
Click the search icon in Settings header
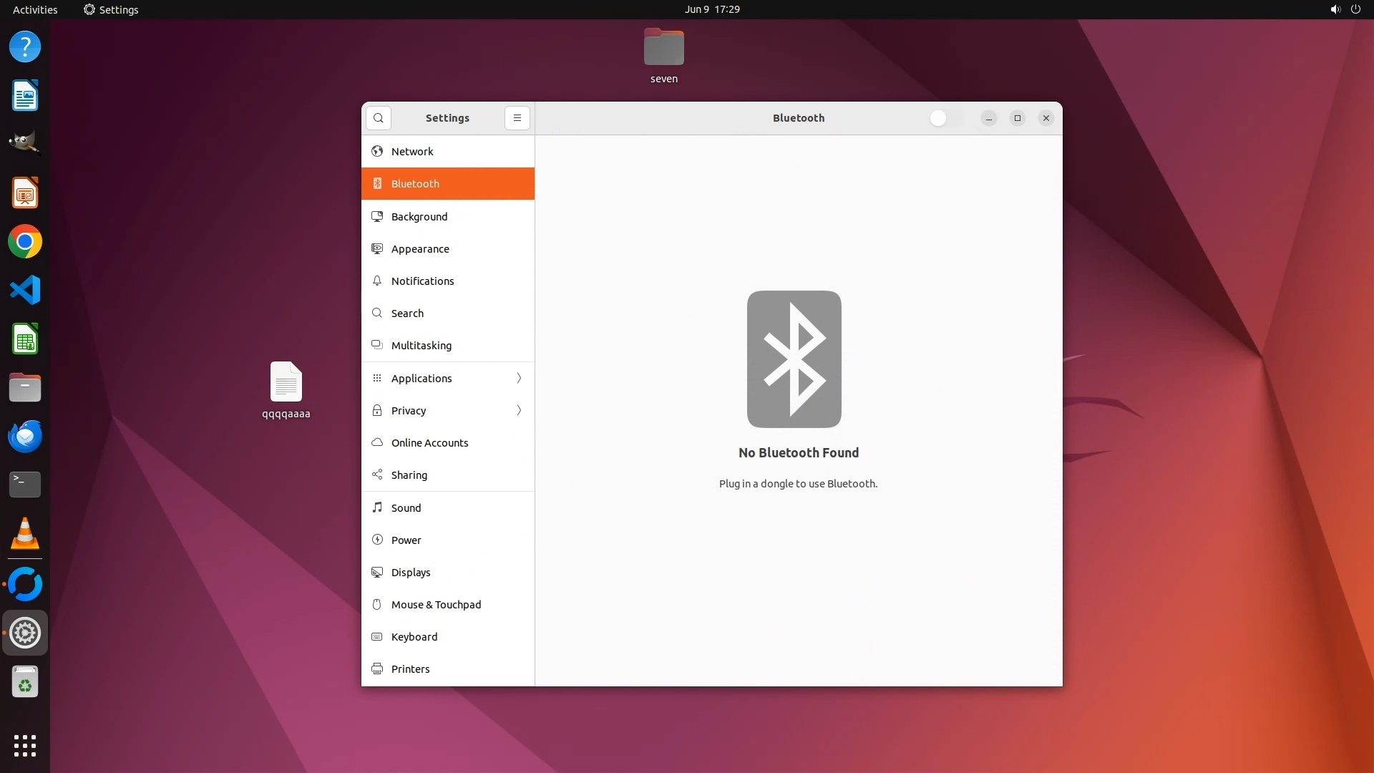[x=378, y=118]
